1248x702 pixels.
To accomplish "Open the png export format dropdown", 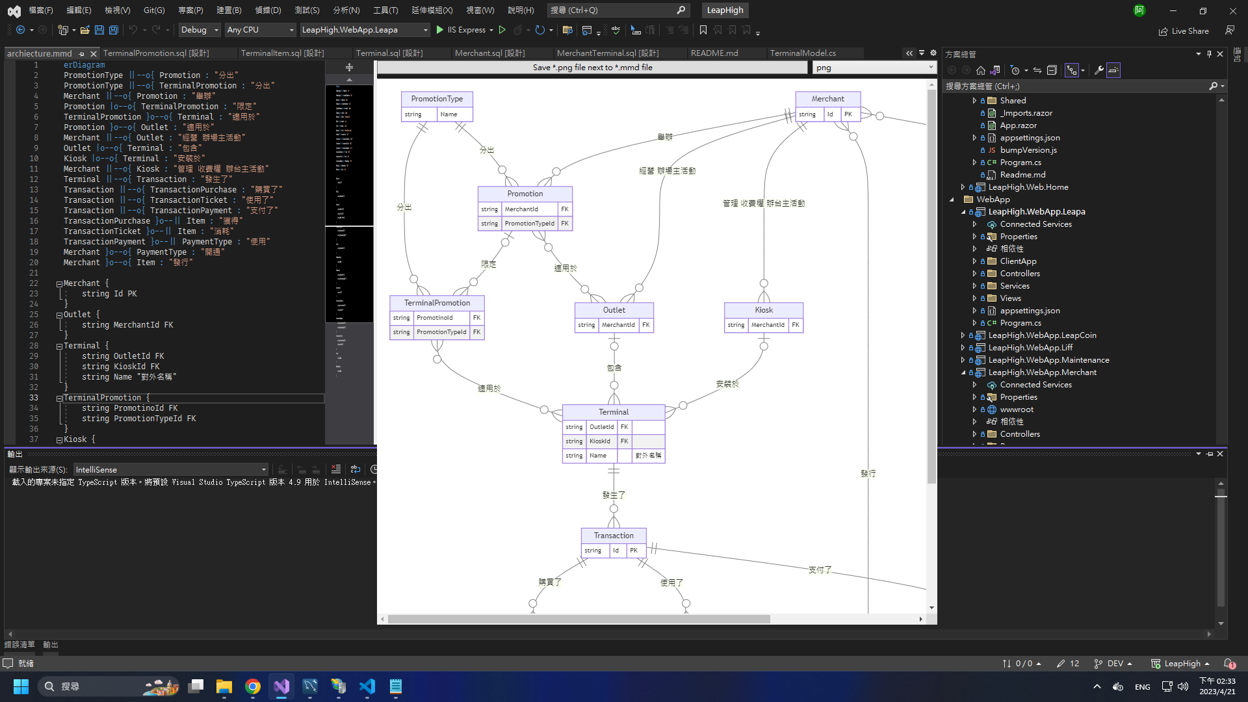I will coord(874,68).
